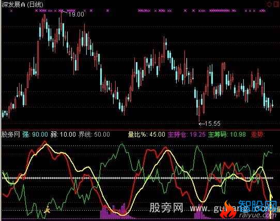Click the 15.55 low price label
Image resolution: width=280 pixels, height=221 pixels.
pos(212,124)
